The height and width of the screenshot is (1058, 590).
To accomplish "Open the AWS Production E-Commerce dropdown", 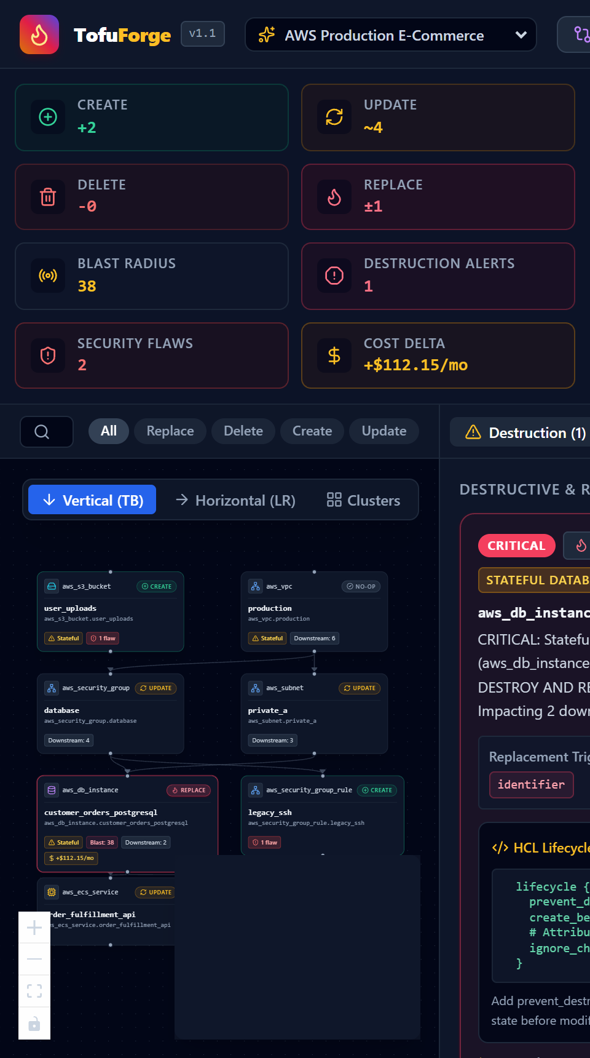I will (x=390, y=34).
